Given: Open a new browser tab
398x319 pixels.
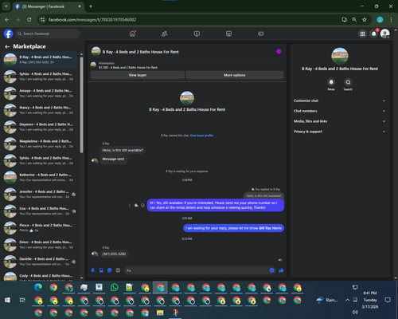Looking at the screenshot, I should point(91,6).
